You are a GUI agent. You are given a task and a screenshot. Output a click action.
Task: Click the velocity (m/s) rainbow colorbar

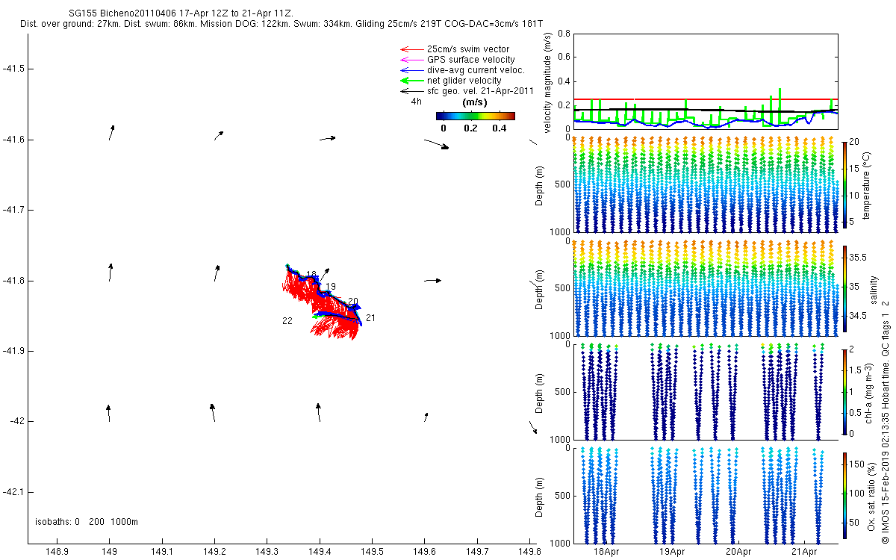click(476, 116)
